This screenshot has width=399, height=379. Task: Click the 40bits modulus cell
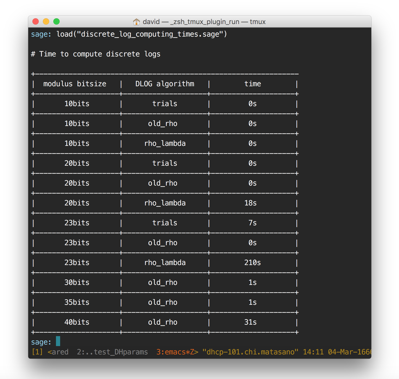pyautogui.click(x=77, y=322)
